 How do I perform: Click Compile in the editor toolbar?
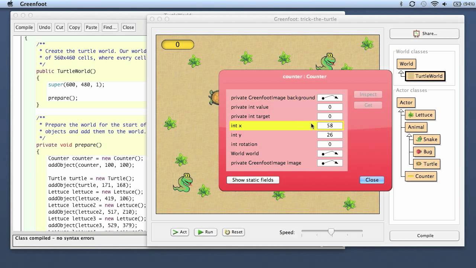point(24,27)
